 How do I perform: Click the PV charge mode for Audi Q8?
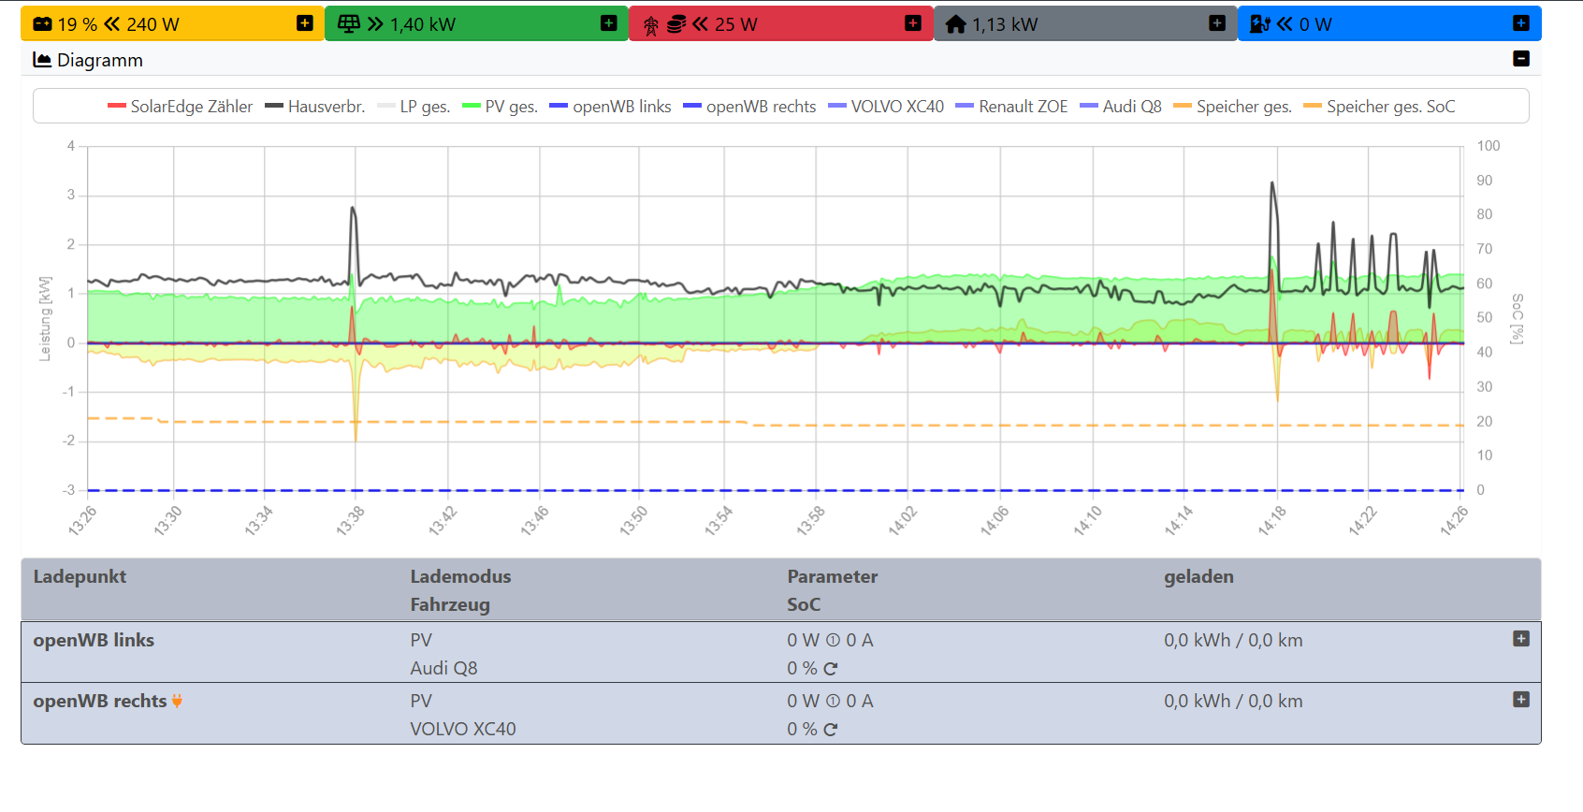coord(421,641)
